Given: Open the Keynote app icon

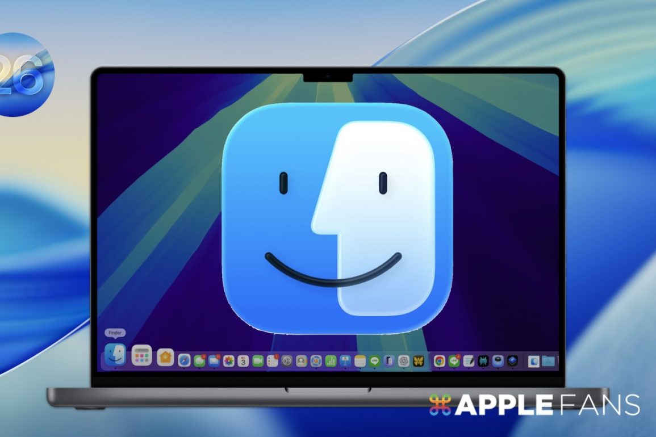Looking at the screenshot, I should [345, 361].
